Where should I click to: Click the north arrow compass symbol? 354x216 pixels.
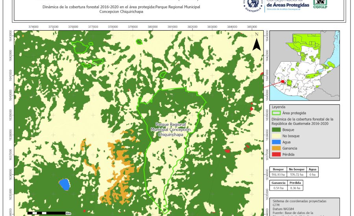click(x=256, y=42)
